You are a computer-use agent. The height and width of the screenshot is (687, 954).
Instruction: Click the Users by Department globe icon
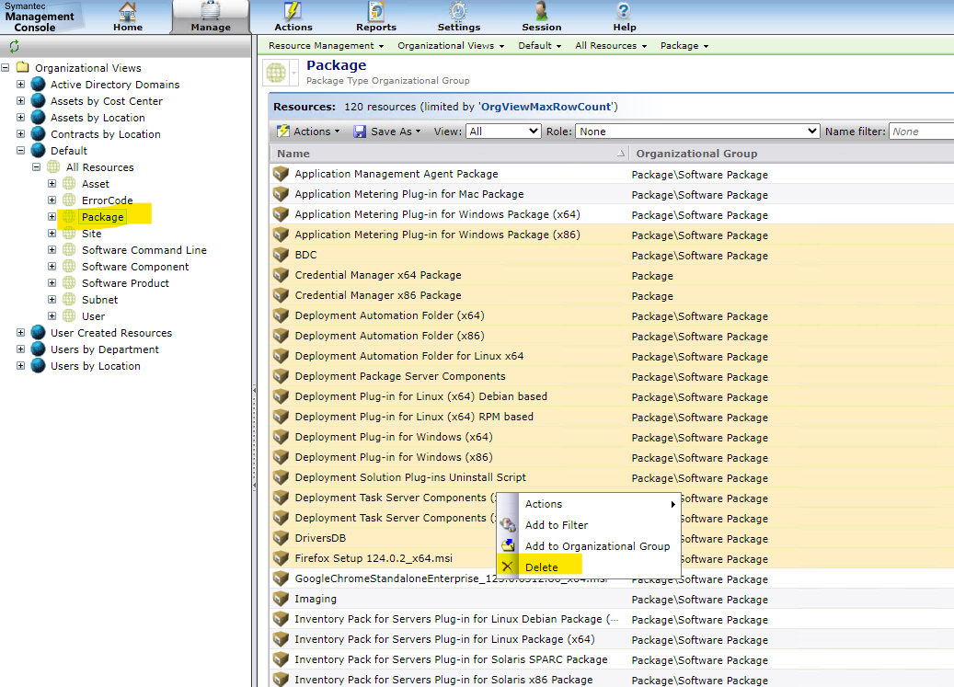click(x=39, y=349)
